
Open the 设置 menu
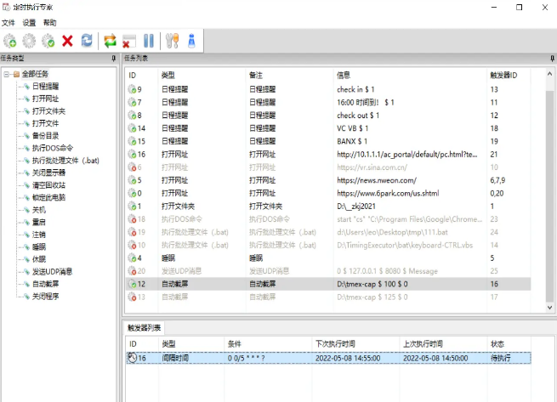point(29,22)
